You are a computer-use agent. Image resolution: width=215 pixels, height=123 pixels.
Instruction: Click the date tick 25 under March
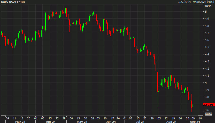point(29,118)
